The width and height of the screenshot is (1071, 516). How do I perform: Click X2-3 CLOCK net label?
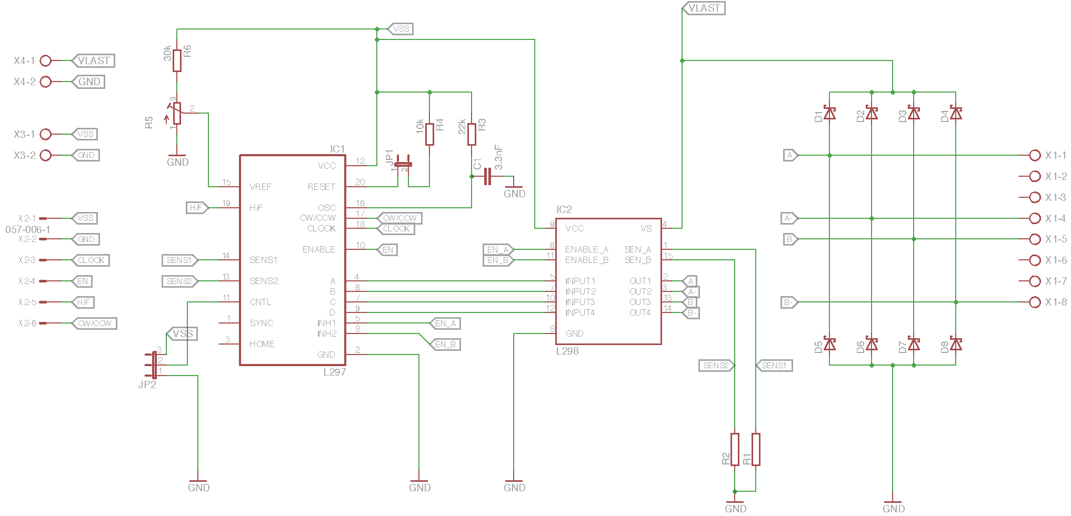click(91, 260)
